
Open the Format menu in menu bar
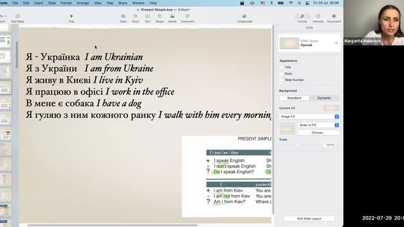pyautogui.click(x=66, y=3)
